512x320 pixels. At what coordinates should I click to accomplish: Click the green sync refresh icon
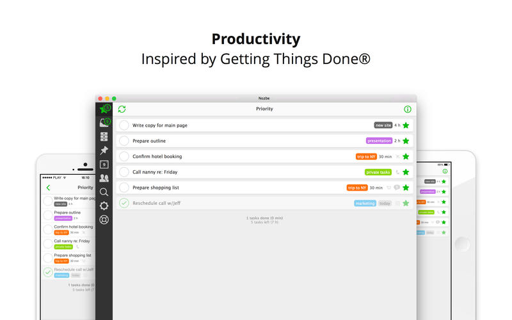click(x=122, y=109)
